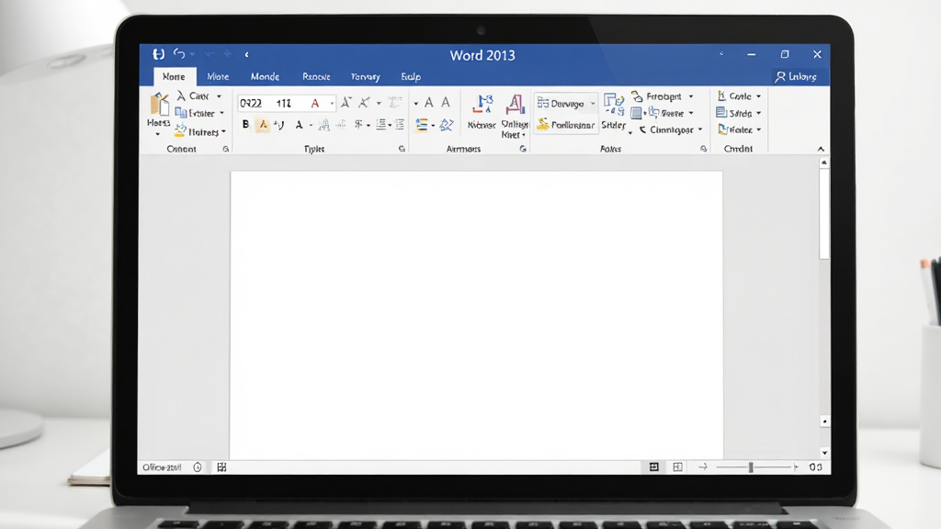Image resolution: width=941 pixels, height=529 pixels.
Task: Click the 'Evtster' copy icon
Action: point(181,113)
